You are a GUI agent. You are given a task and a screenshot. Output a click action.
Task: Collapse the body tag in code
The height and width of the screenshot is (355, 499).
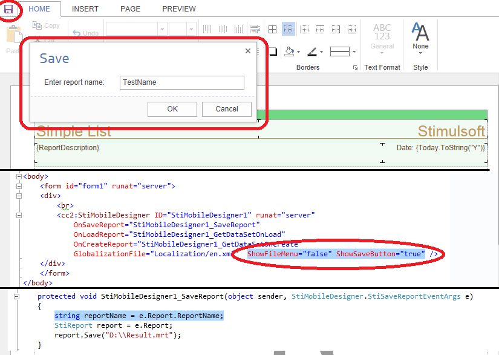point(19,176)
